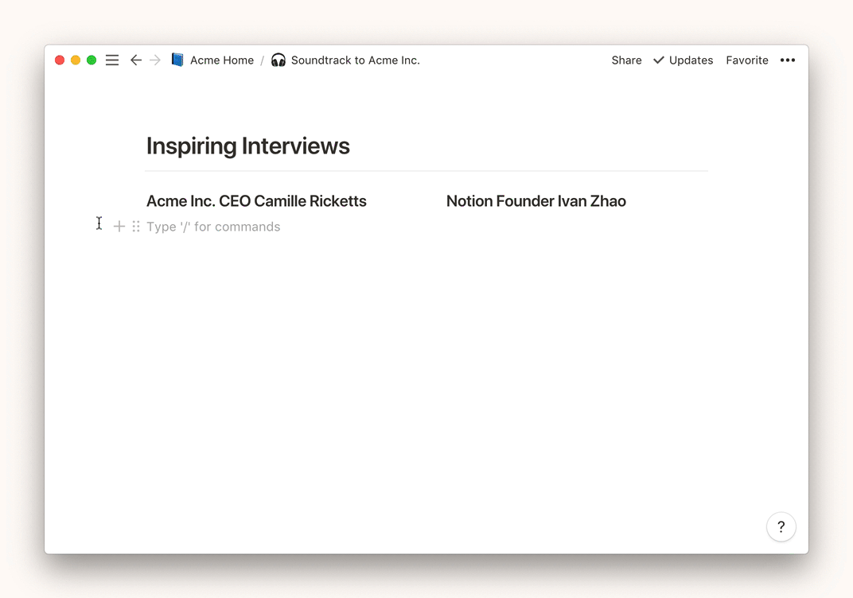The width and height of the screenshot is (853, 598).
Task: Click the six-dot block drag handle
Action: 136,227
